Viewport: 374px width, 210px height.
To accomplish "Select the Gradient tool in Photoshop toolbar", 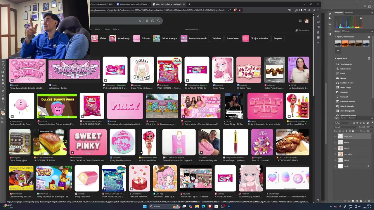I will [3, 72].
